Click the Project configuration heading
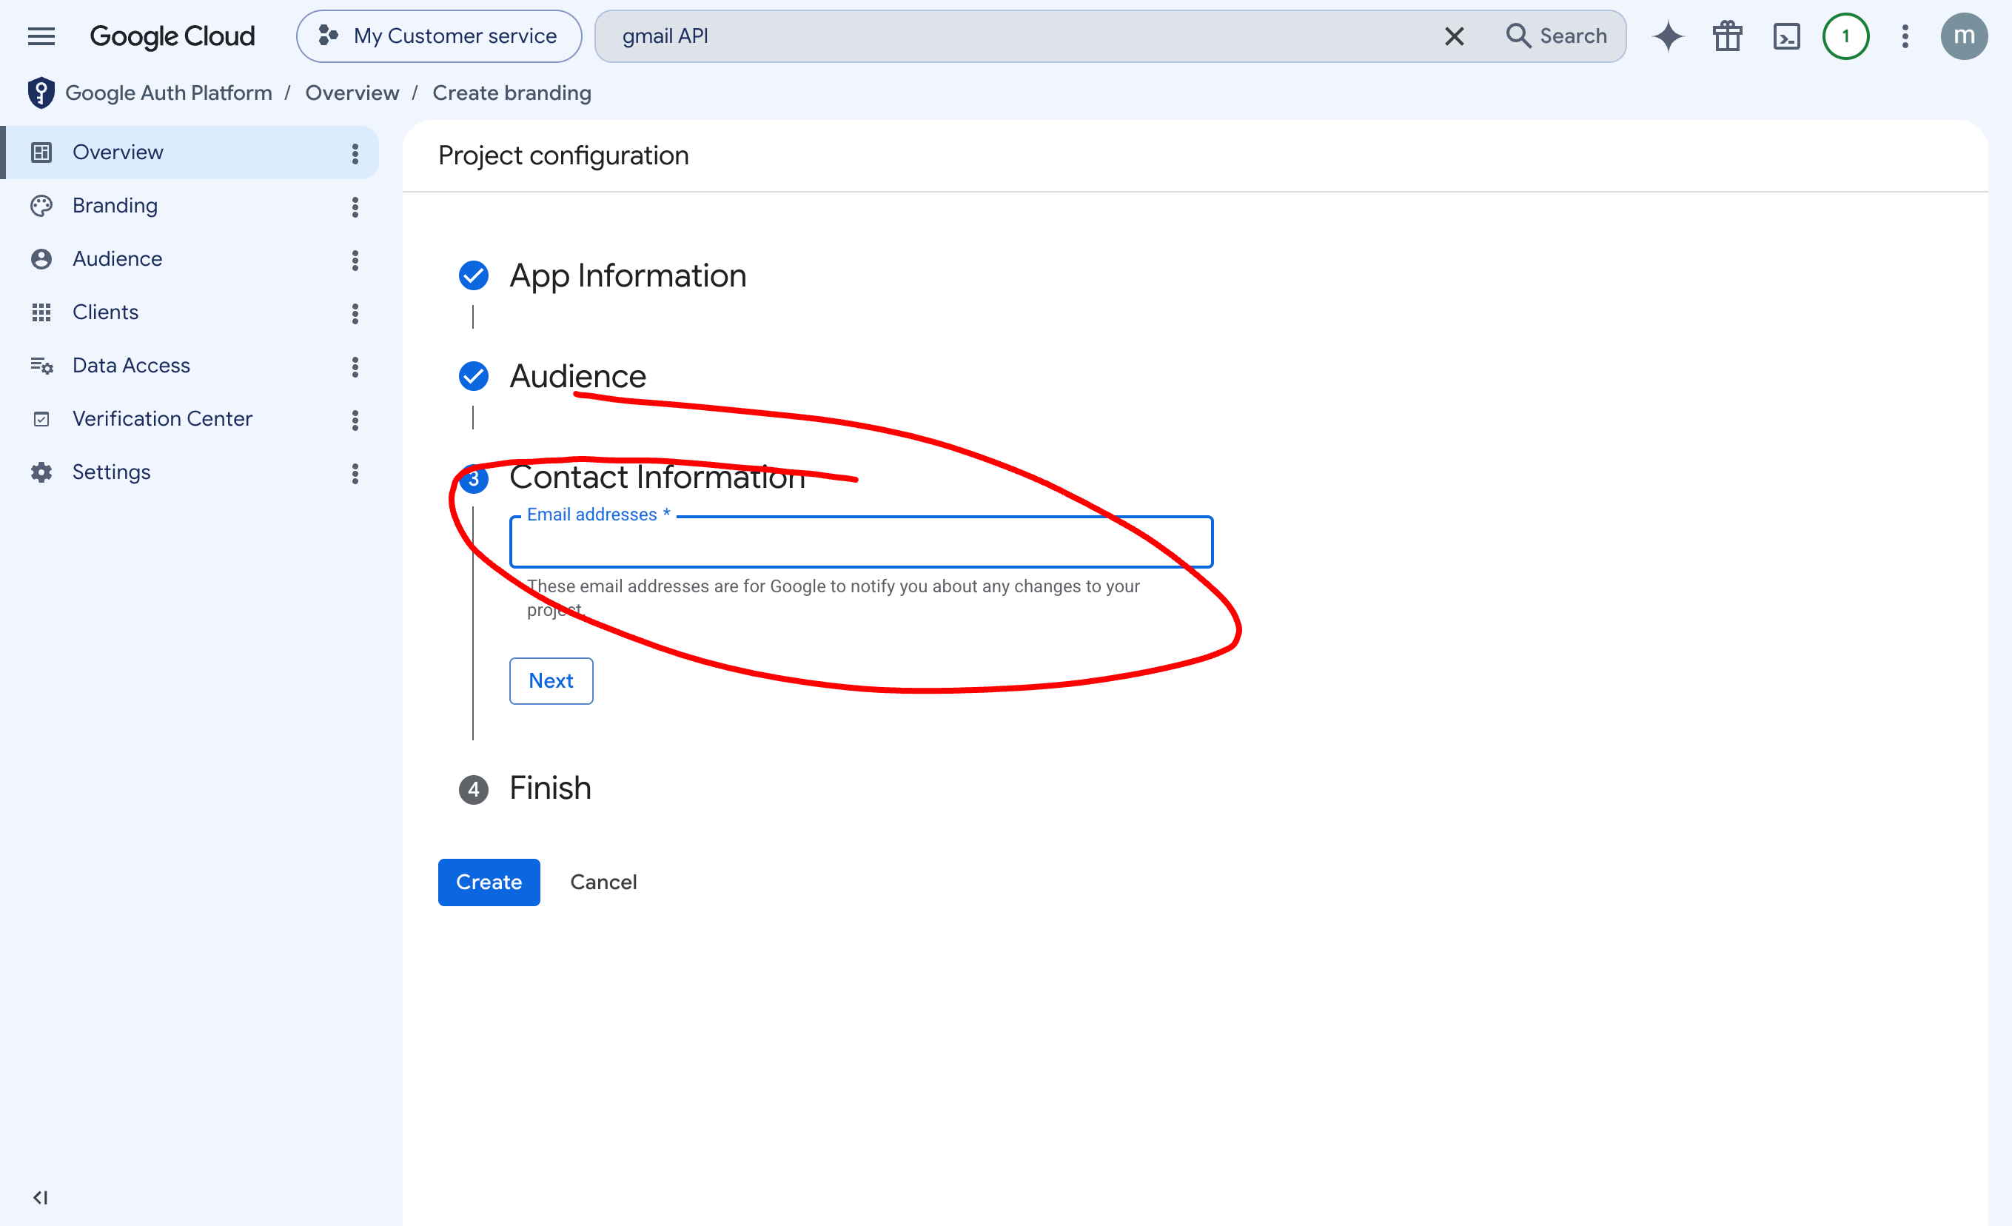2012x1226 pixels. tap(563, 156)
